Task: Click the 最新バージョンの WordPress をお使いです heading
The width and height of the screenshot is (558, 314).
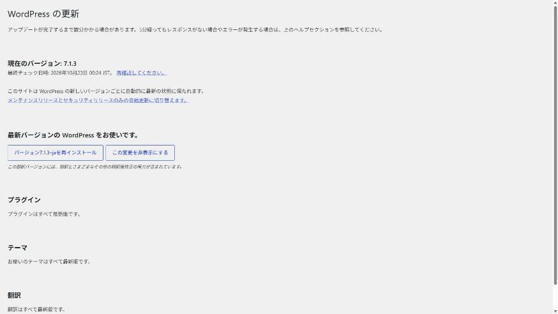Action: click(x=73, y=135)
